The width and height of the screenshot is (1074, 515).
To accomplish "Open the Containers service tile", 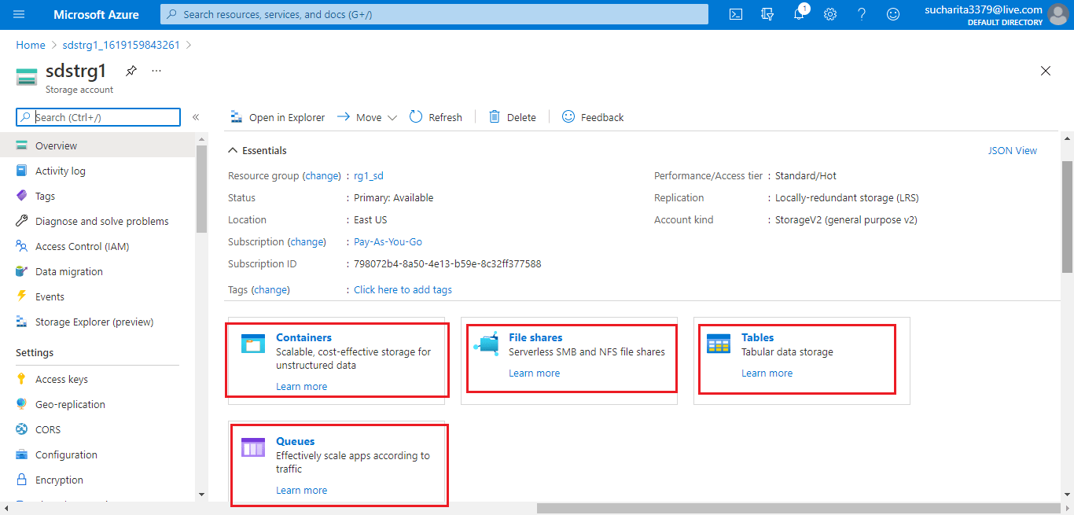I will click(303, 337).
